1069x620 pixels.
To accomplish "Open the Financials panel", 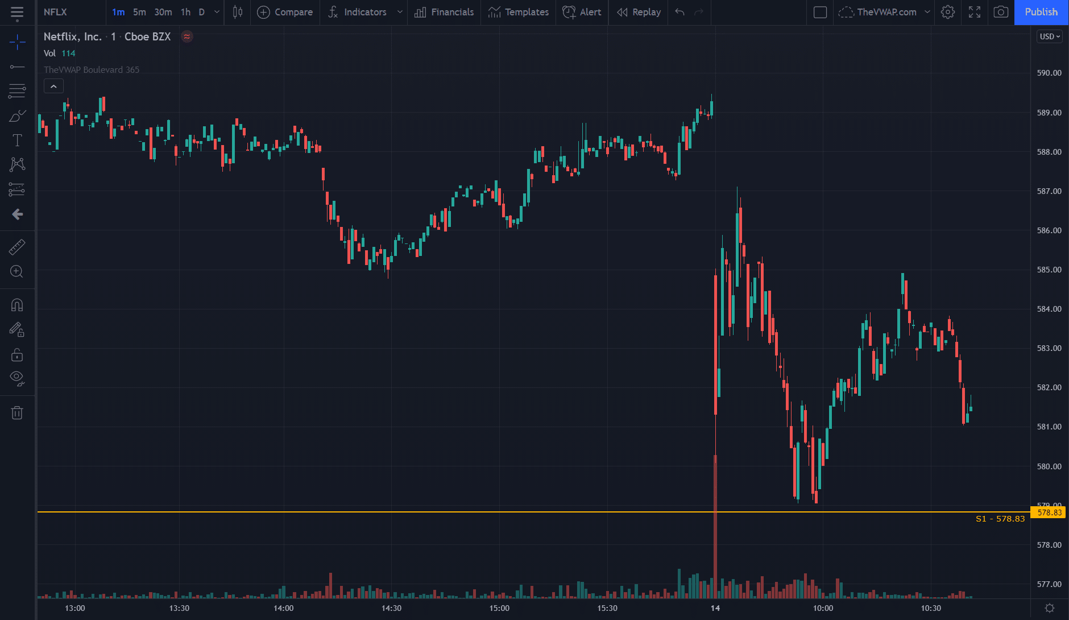I will point(444,12).
